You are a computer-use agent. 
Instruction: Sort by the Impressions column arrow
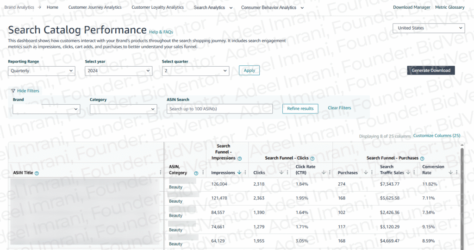pos(239,172)
